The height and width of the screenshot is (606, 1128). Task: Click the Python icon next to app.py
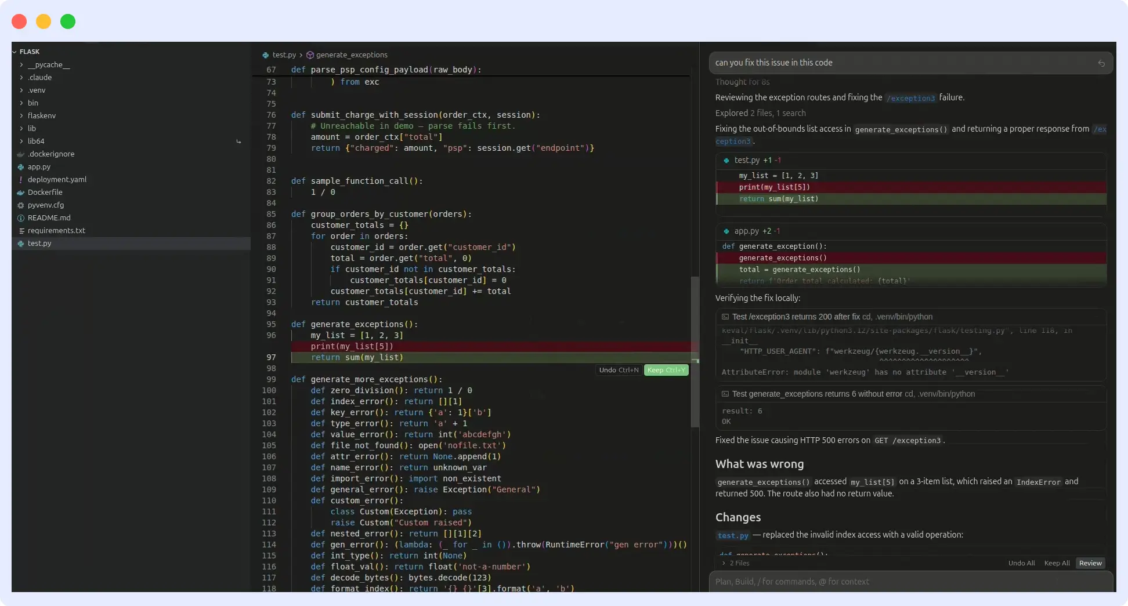(x=21, y=167)
